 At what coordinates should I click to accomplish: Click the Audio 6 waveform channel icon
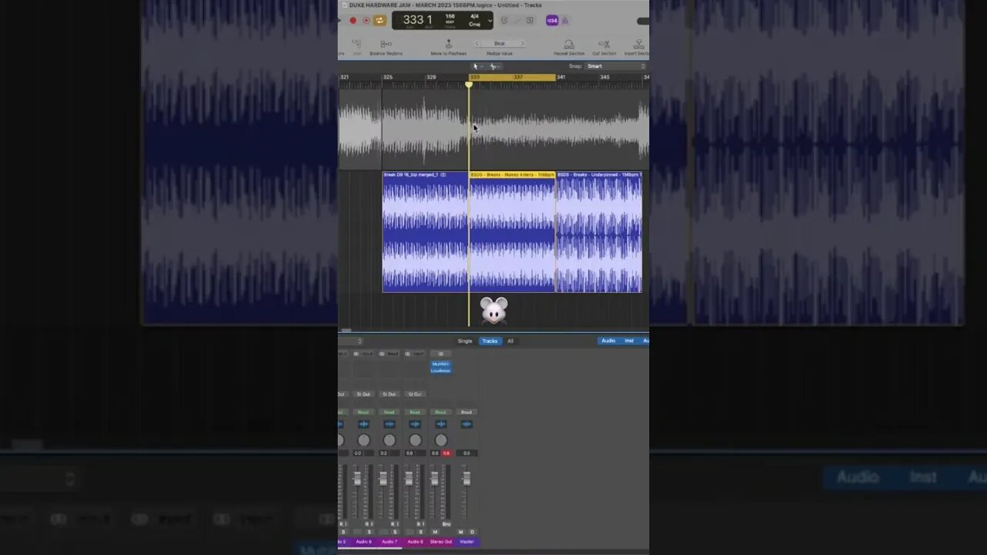pos(363,424)
